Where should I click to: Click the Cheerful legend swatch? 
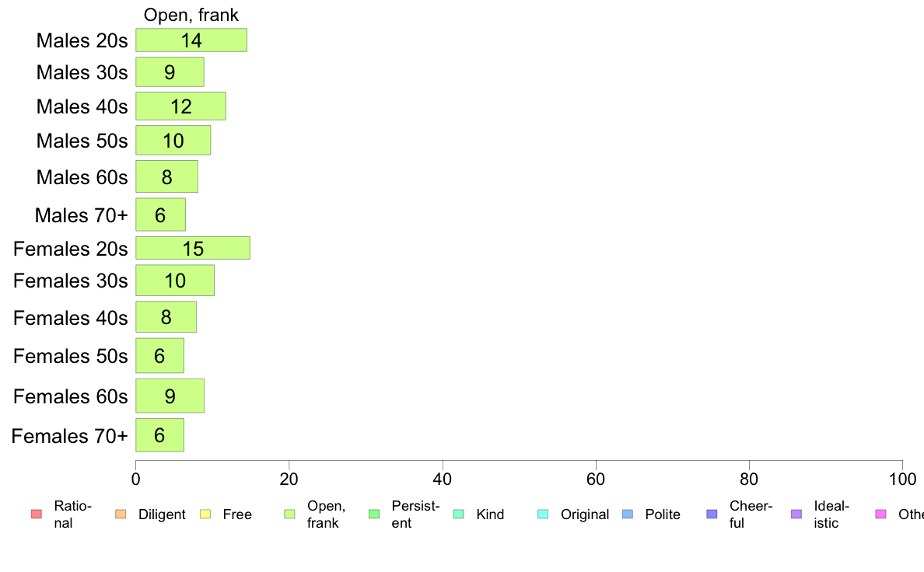[x=712, y=514]
